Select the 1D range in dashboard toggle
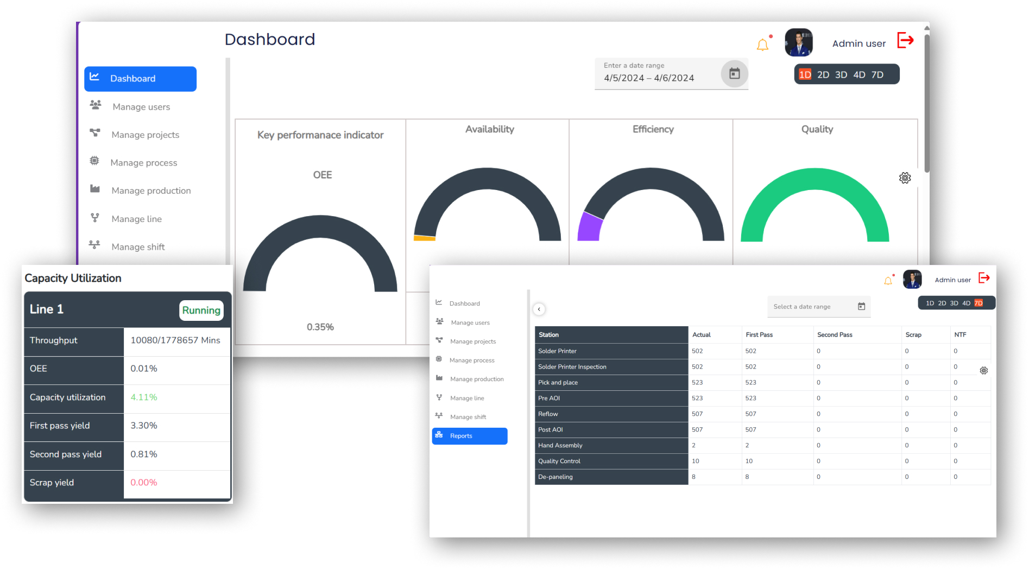 pyautogui.click(x=805, y=75)
